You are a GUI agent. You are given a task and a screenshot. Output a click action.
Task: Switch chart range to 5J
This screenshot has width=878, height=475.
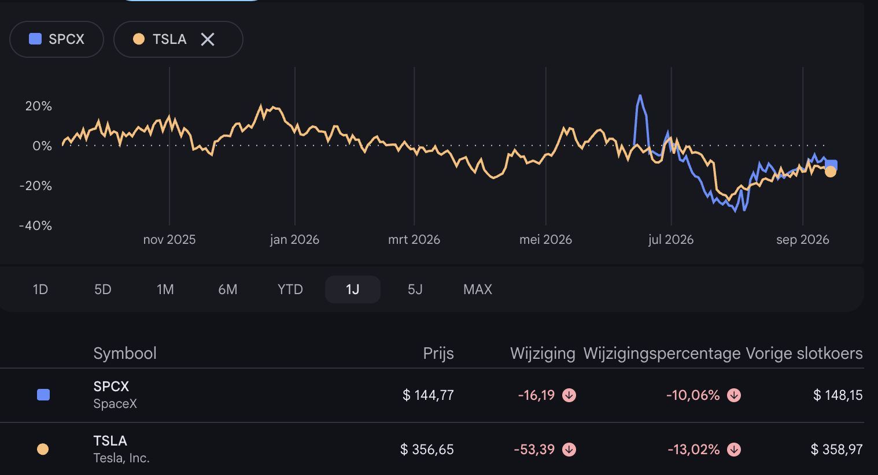415,290
